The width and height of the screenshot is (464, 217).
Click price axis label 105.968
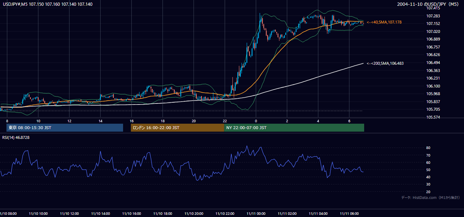[434, 94]
